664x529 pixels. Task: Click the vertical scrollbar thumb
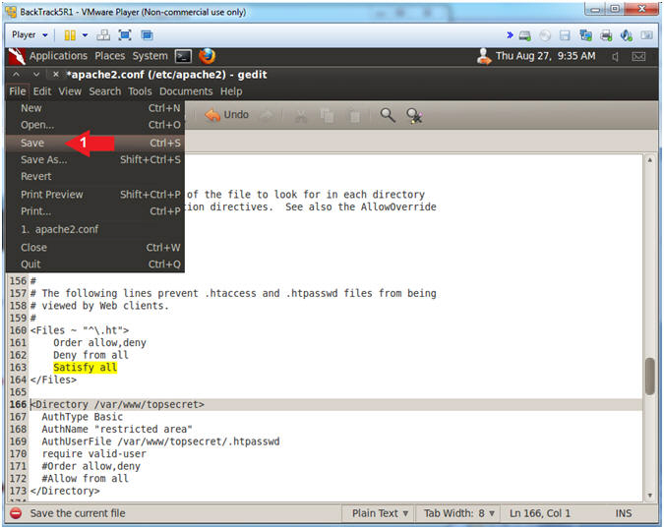[649, 377]
